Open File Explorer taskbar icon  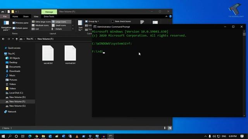pos(43,136)
